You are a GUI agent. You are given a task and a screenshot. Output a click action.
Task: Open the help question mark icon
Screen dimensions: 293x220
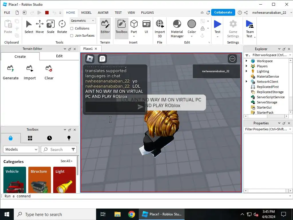240,13
